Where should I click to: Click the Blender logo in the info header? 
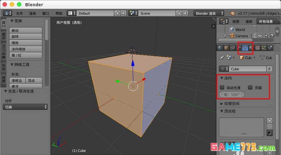click(232, 13)
